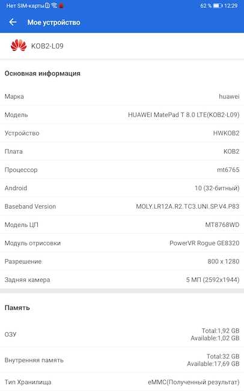The image size is (244, 391).
Task: Select the Марка huawei row
Action: coord(122,96)
